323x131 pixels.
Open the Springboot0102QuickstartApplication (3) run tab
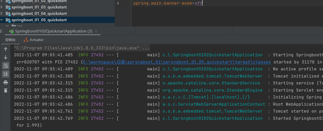click(x=54, y=31)
